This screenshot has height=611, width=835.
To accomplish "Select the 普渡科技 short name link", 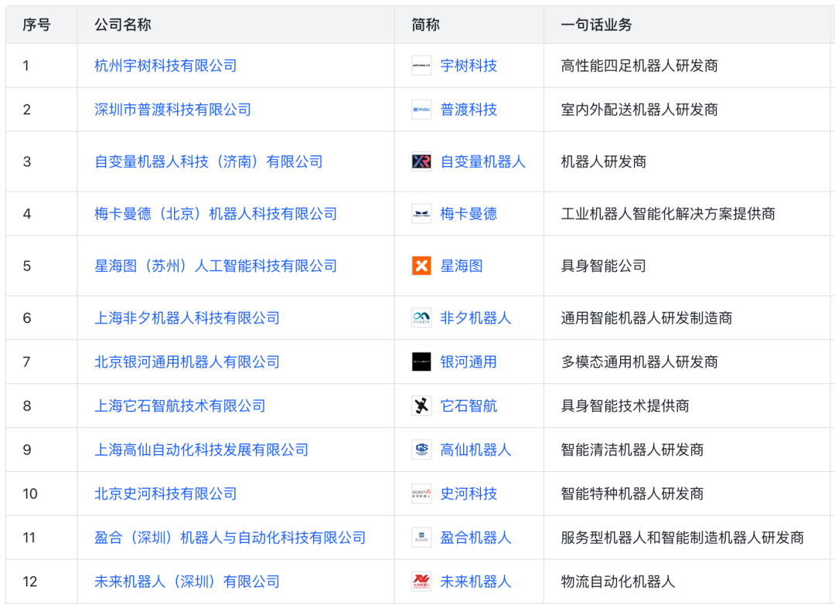I will (469, 110).
